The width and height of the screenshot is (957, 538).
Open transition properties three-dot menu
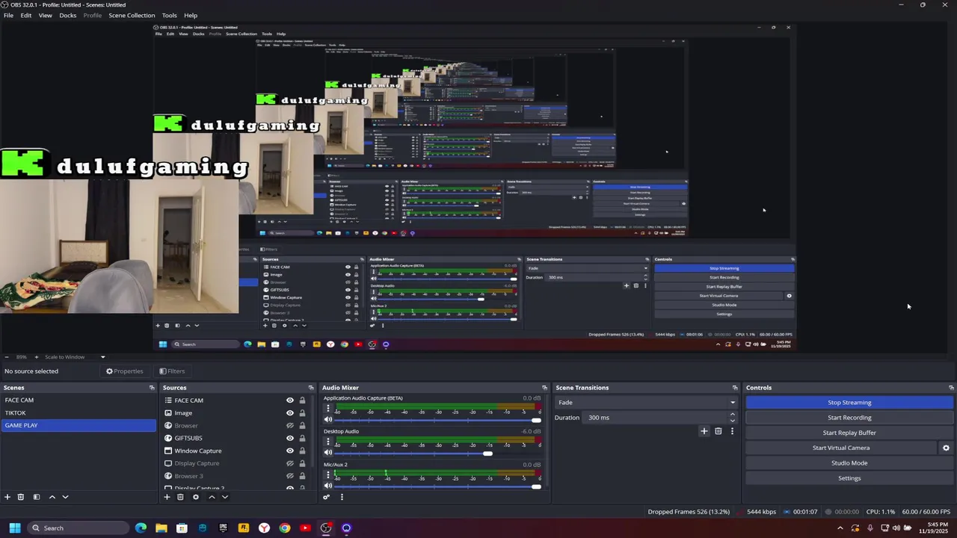(732, 431)
